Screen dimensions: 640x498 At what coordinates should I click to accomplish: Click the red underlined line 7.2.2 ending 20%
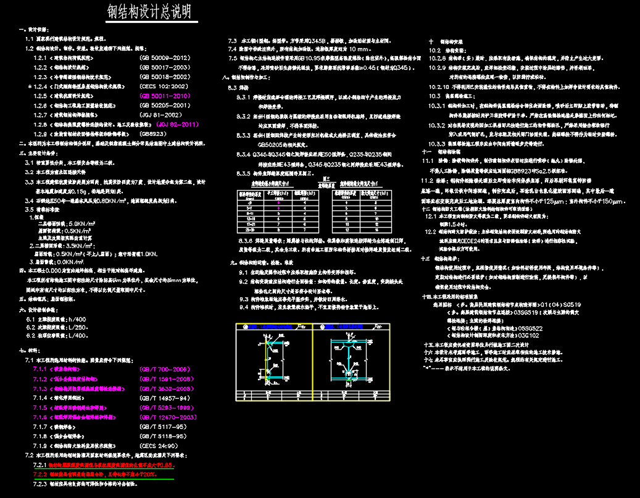pos(95,475)
